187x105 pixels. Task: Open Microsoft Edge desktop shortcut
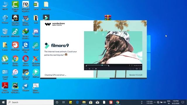click(25, 47)
